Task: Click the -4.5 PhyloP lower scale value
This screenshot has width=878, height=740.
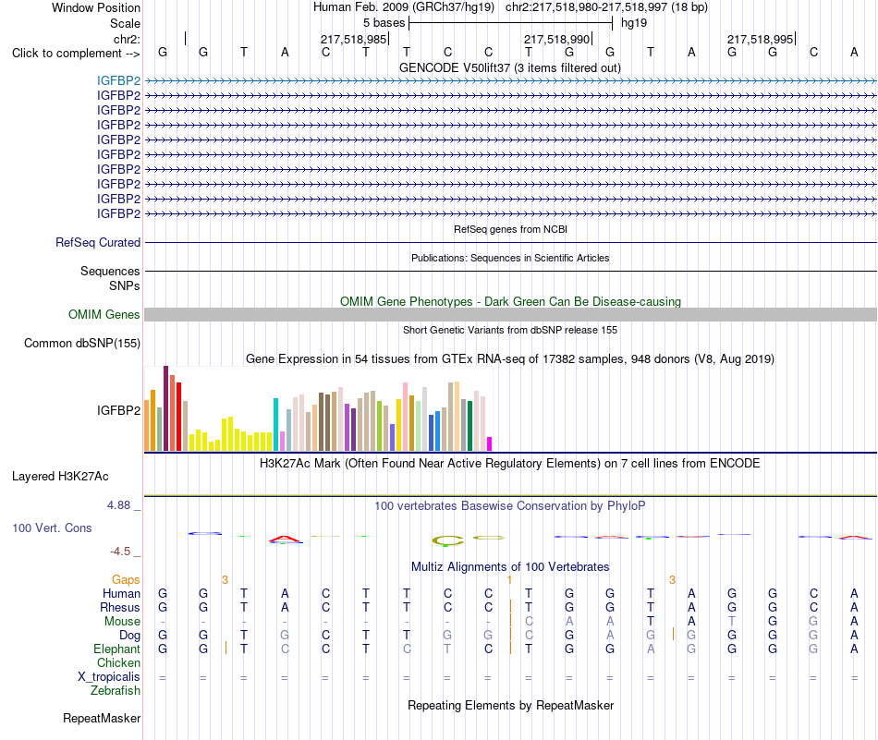Action: (x=120, y=552)
